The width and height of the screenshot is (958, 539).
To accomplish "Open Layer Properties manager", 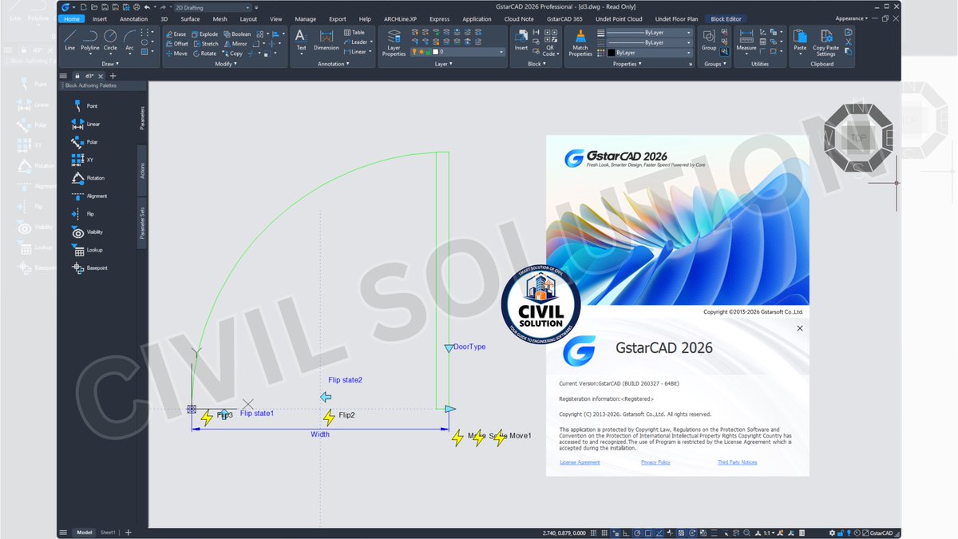I will (394, 42).
